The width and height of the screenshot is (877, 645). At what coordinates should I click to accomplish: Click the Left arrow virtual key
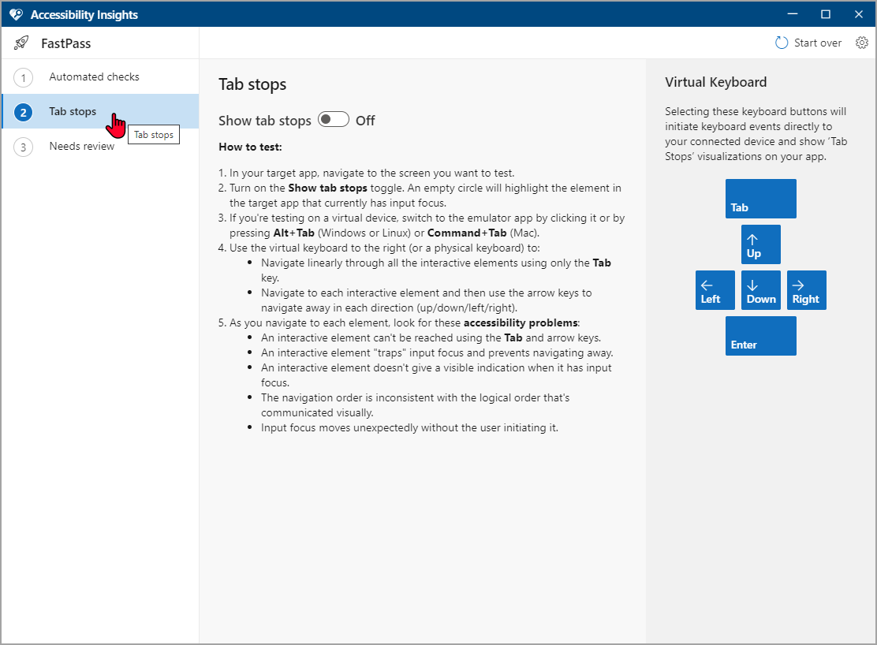(x=715, y=290)
